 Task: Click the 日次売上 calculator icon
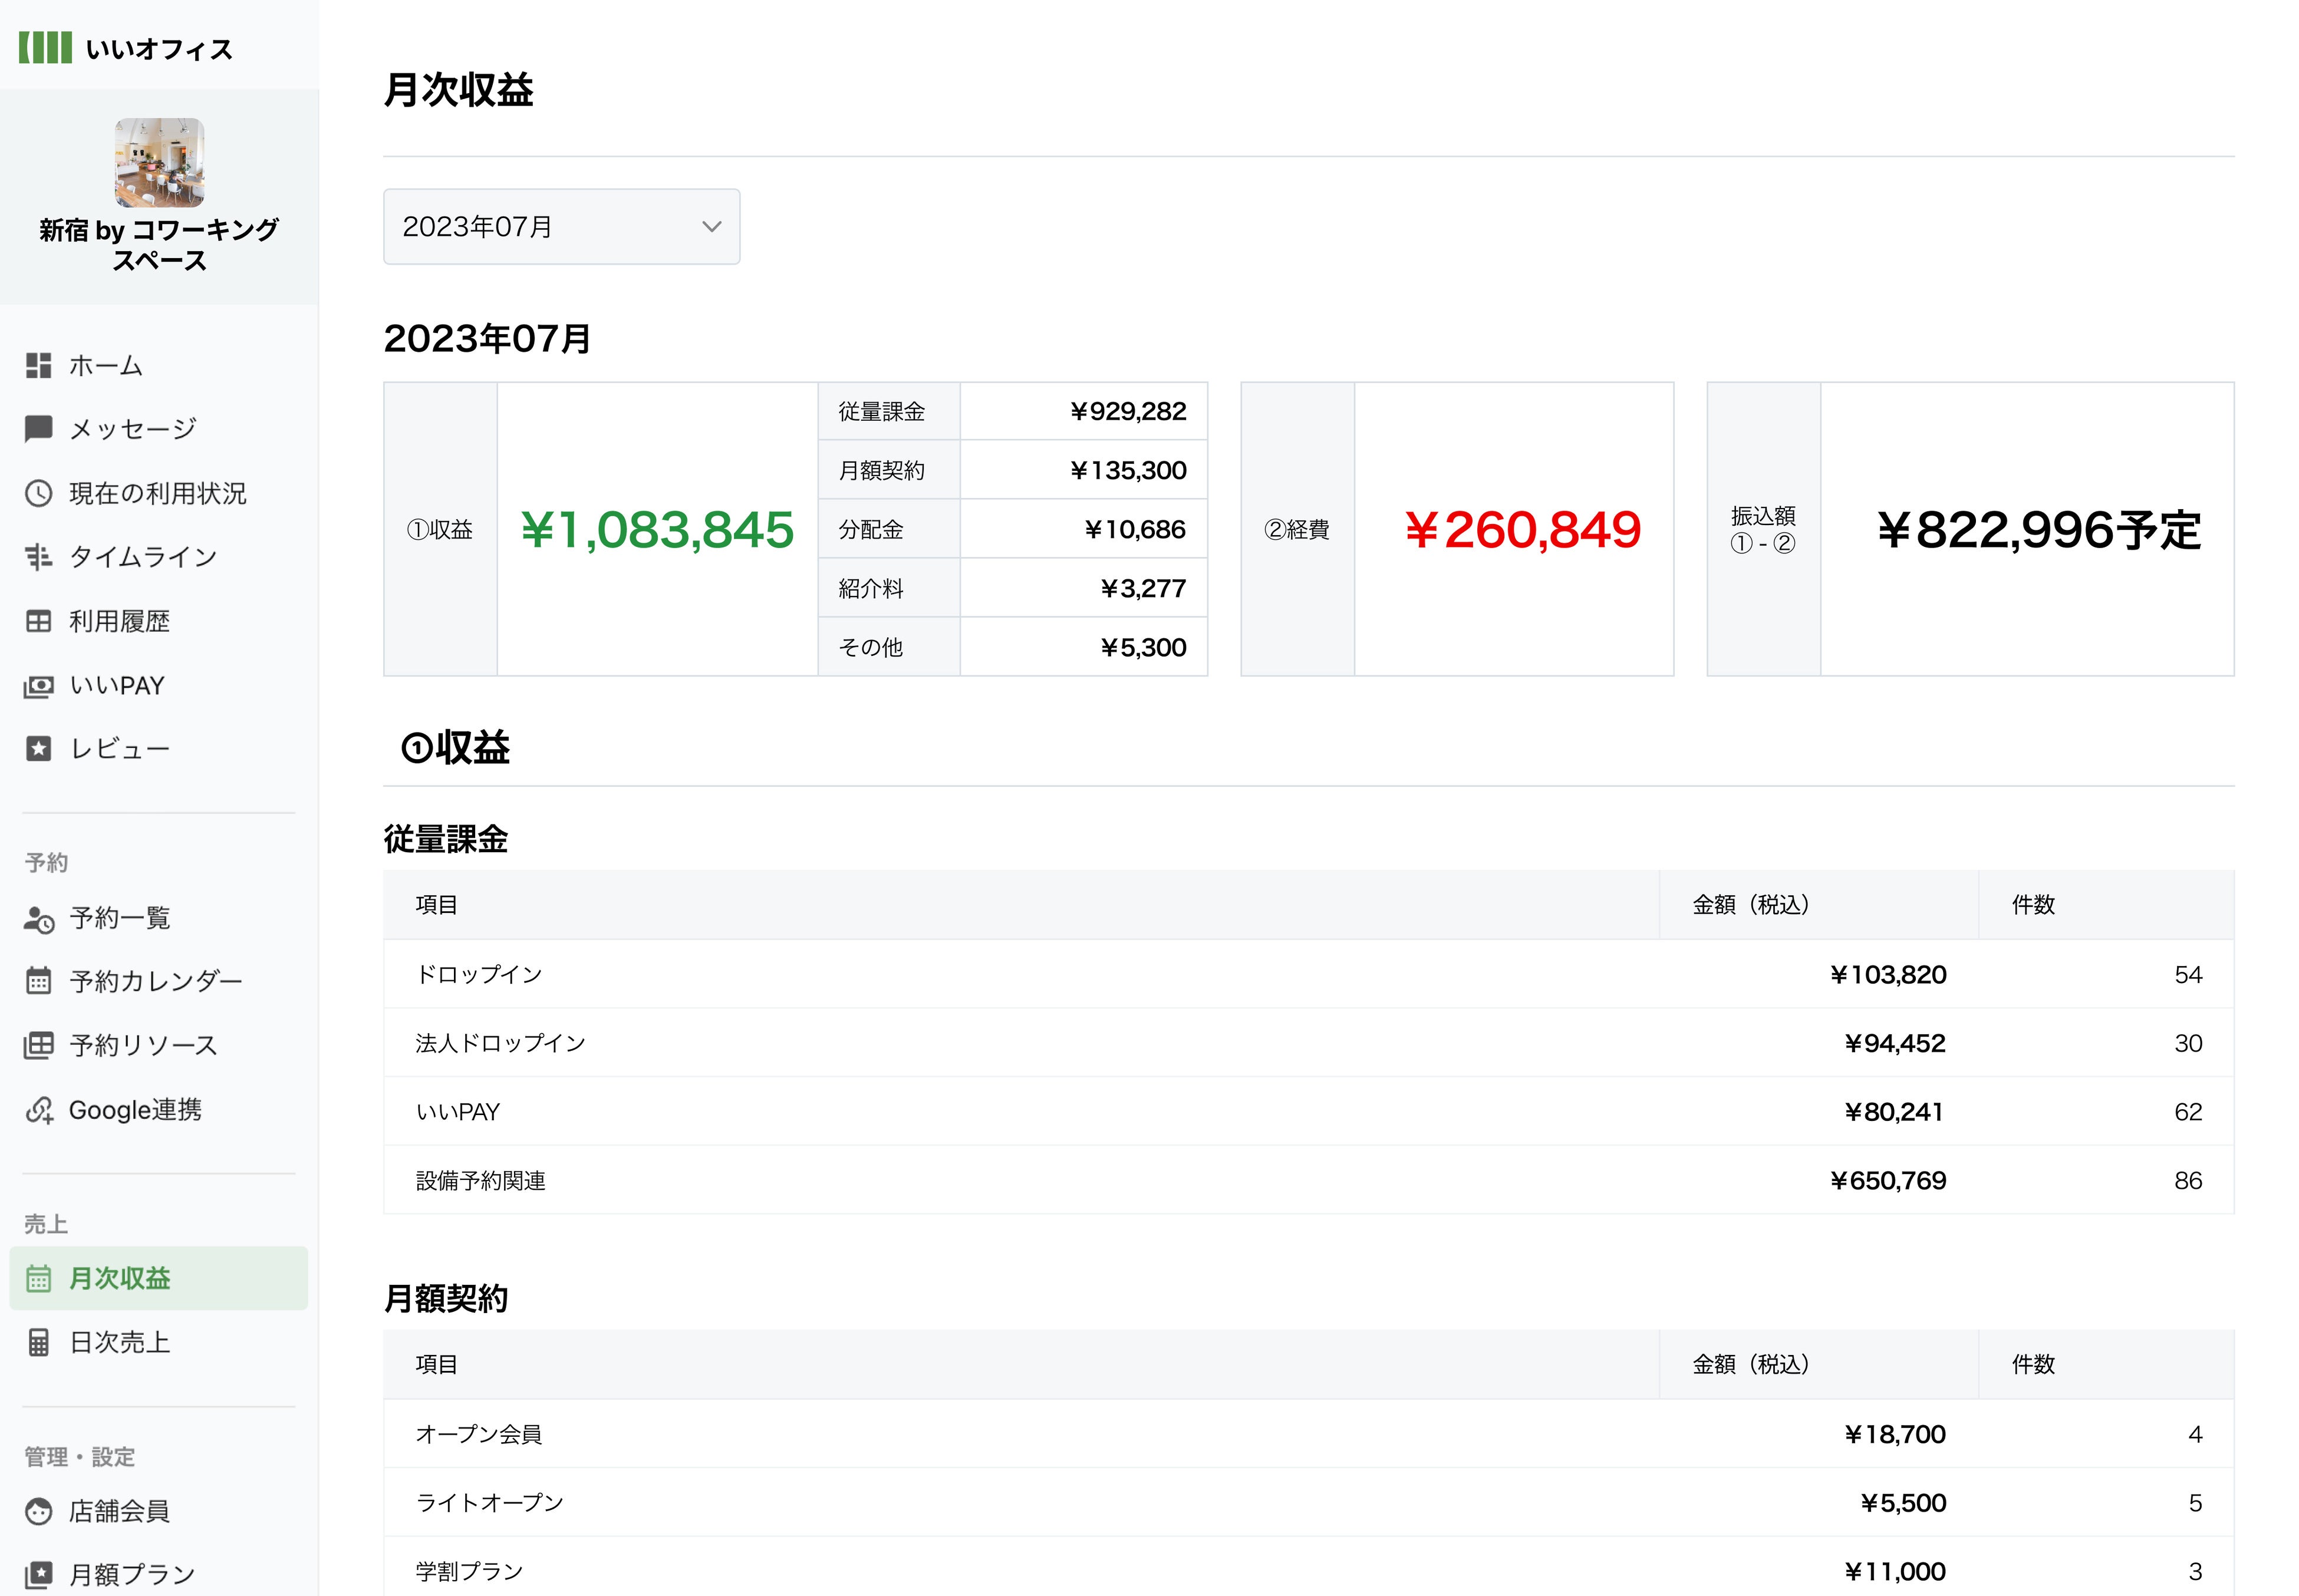pos(38,1342)
